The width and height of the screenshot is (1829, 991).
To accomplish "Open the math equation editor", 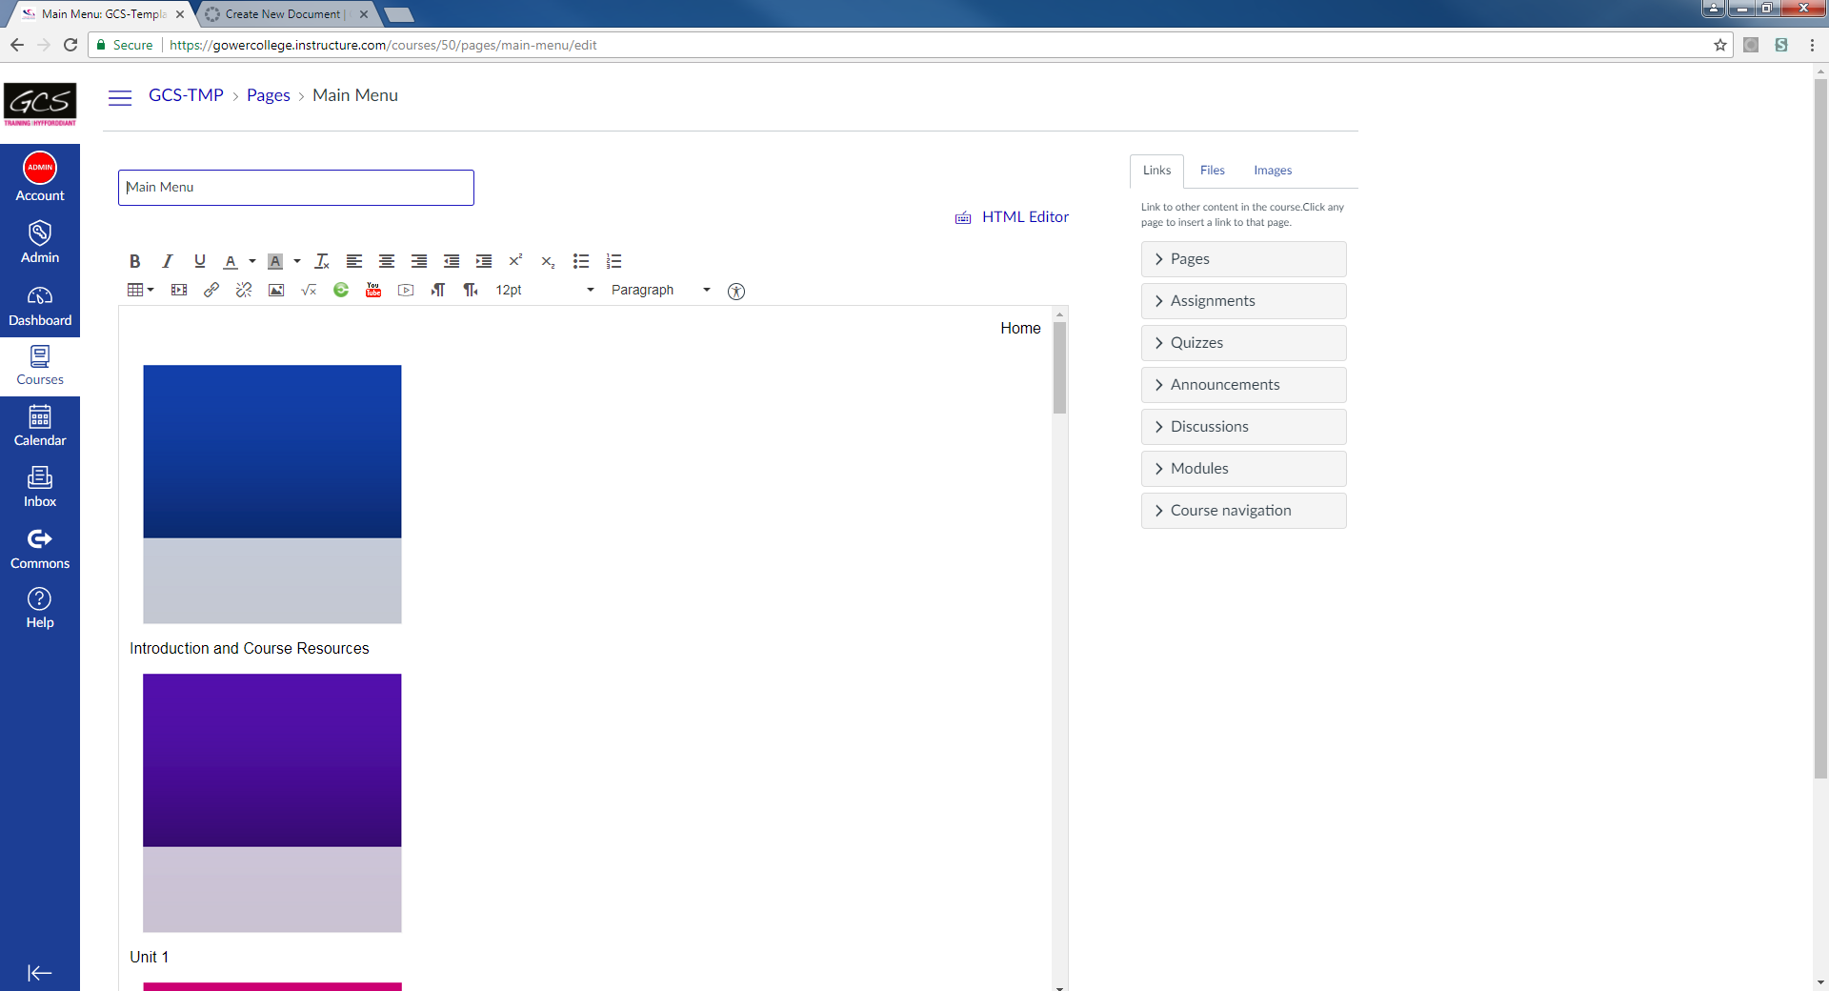I will coord(309,290).
